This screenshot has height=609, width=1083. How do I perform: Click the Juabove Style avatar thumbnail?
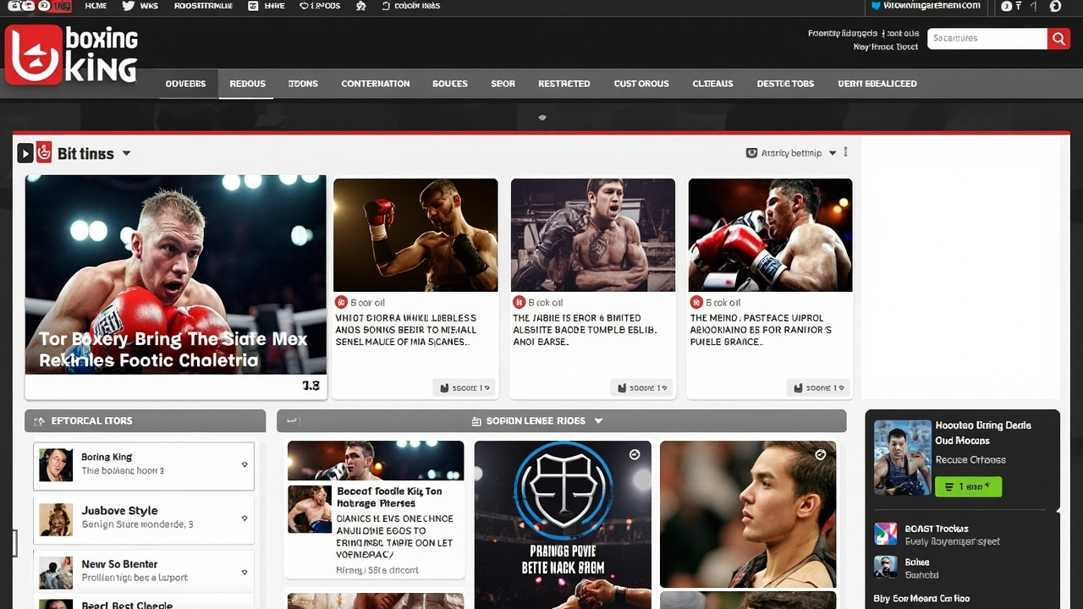pos(56,518)
